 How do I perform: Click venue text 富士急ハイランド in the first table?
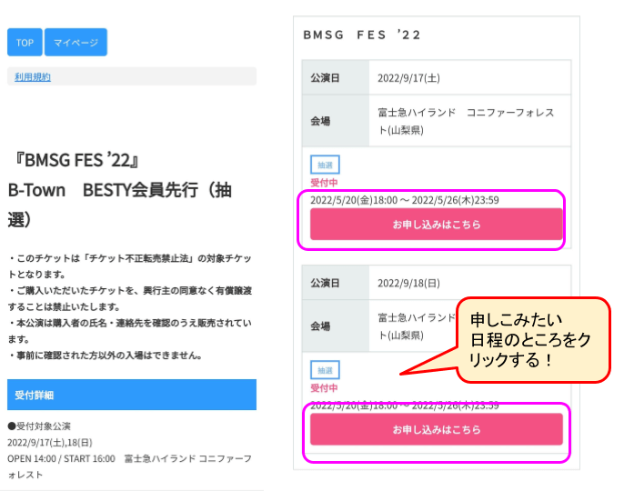click(x=466, y=121)
